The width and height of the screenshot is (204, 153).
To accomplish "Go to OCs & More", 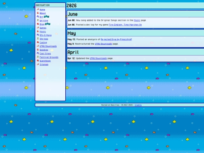I will [x=46, y=35].
